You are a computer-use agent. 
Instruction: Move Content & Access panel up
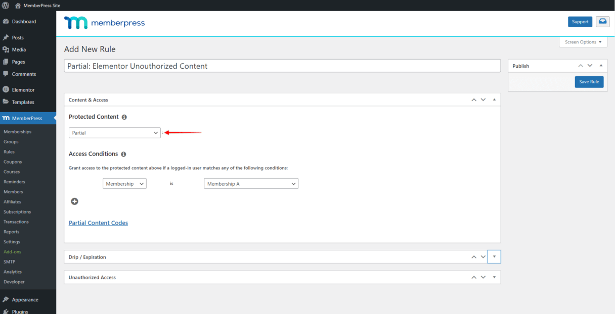point(474,100)
